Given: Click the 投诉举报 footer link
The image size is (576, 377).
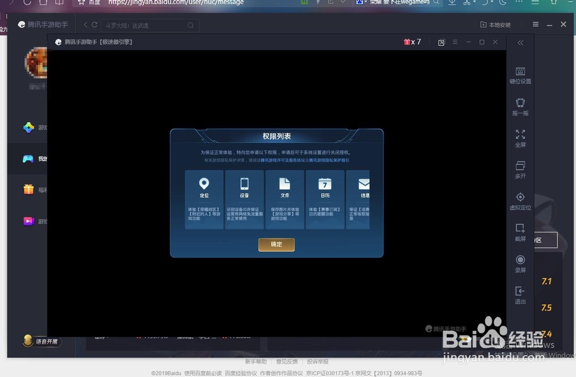Looking at the screenshot, I should [318, 361].
